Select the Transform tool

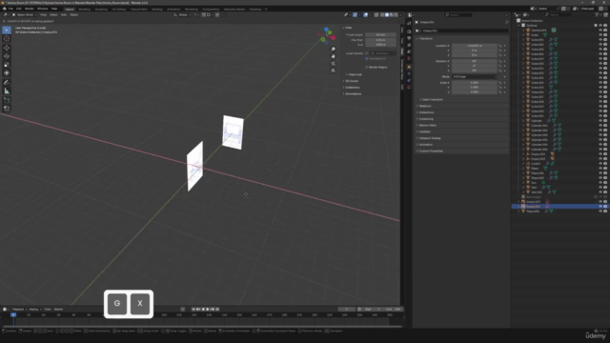[x=7, y=73]
